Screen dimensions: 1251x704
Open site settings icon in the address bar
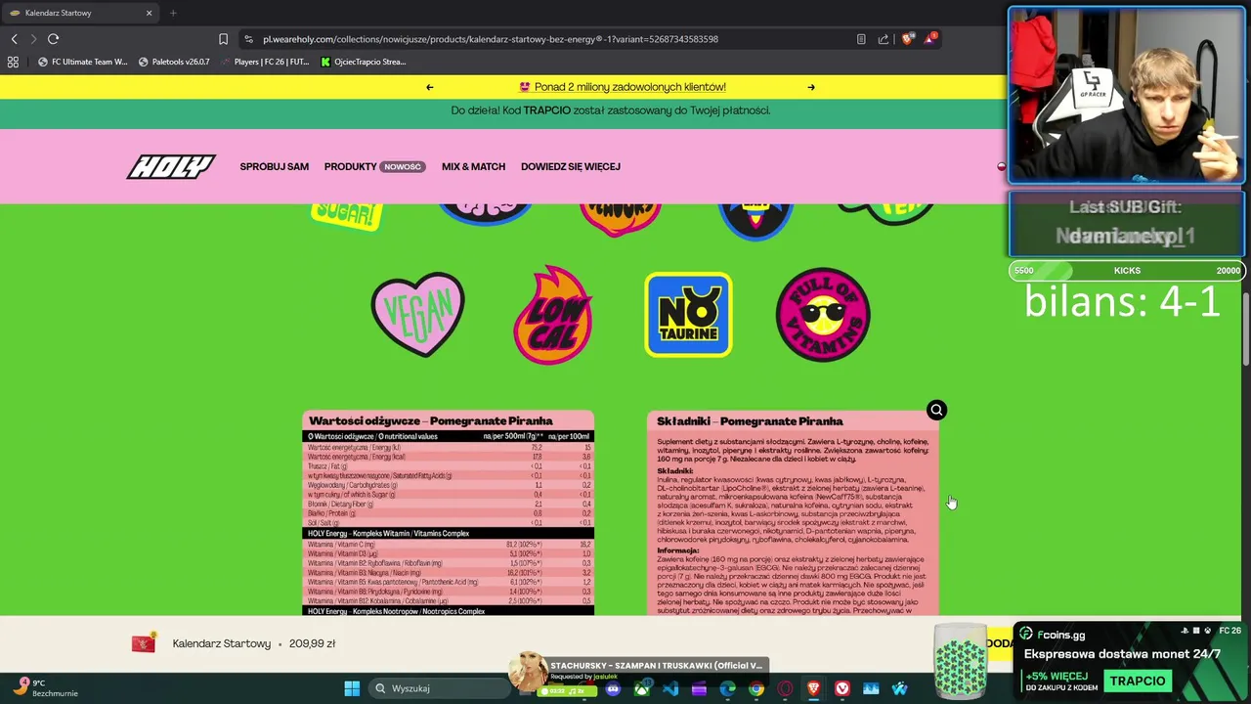248,39
